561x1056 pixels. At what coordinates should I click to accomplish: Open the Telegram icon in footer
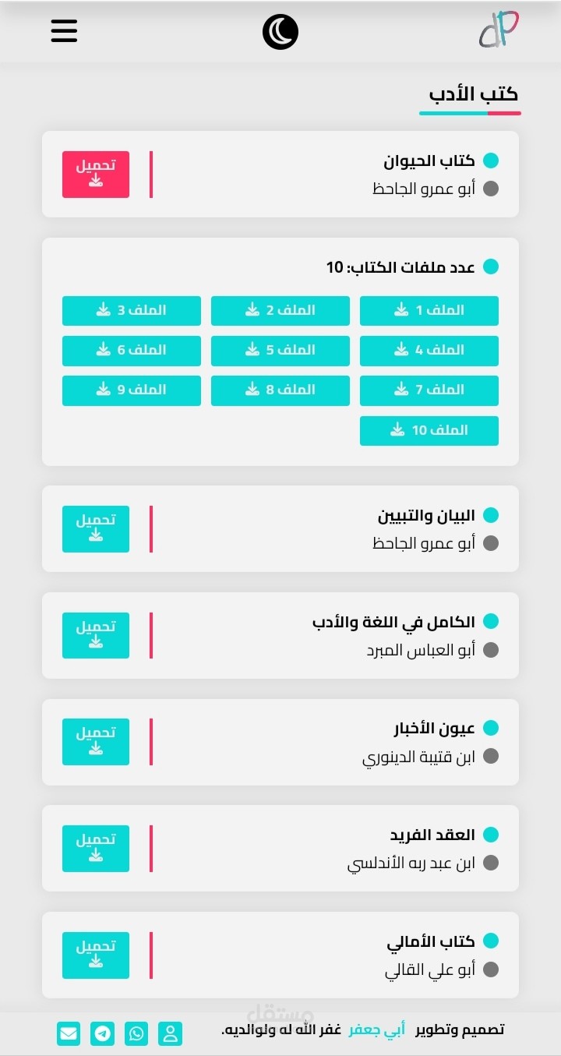[102, 1033]
